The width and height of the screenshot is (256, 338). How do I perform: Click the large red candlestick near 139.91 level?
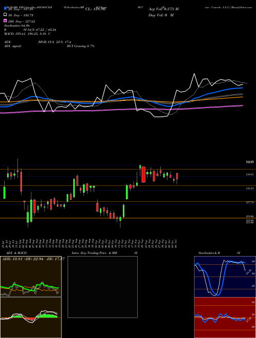(143, 175)
